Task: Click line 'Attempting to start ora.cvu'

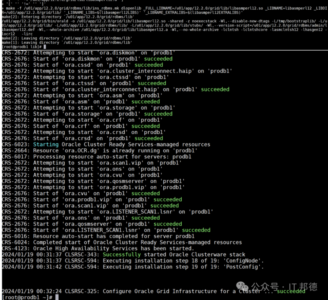Action: [82, 175]
